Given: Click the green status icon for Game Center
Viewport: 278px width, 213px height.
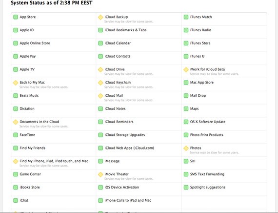Looking at the screenshot, I should click(x=16, y=174).
